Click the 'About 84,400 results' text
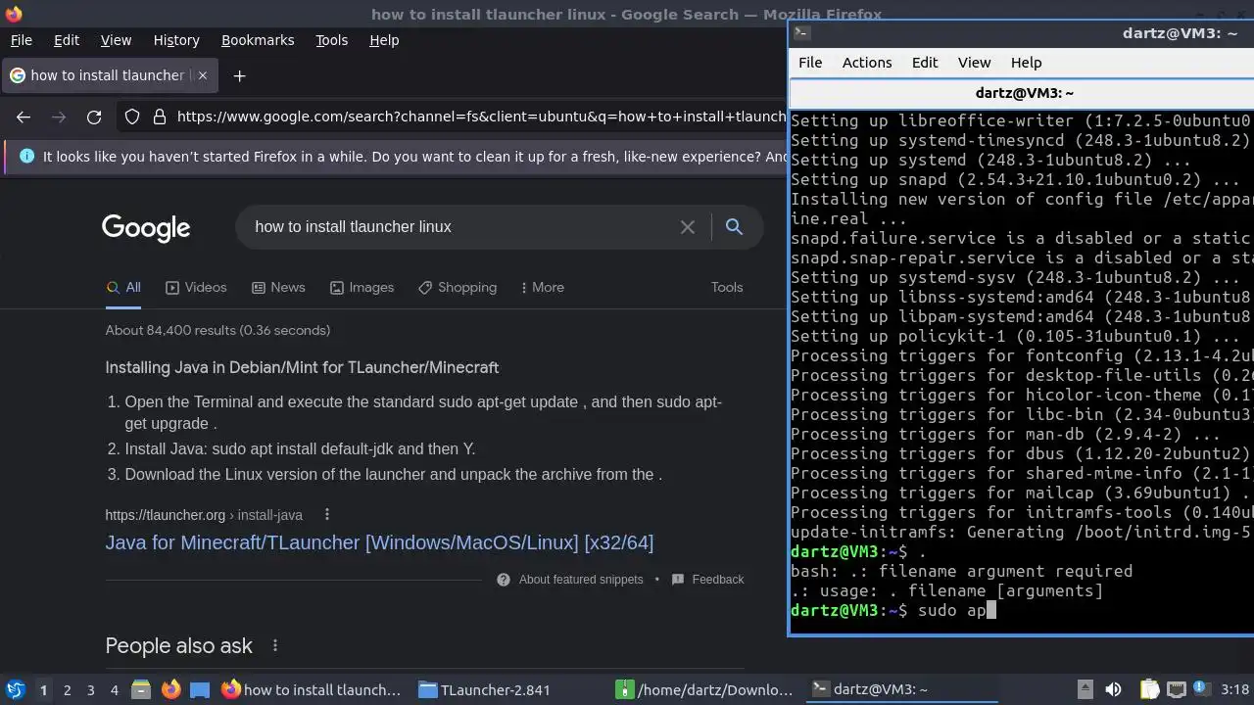Screen dimensions: 1254x705 click(217, 331)
